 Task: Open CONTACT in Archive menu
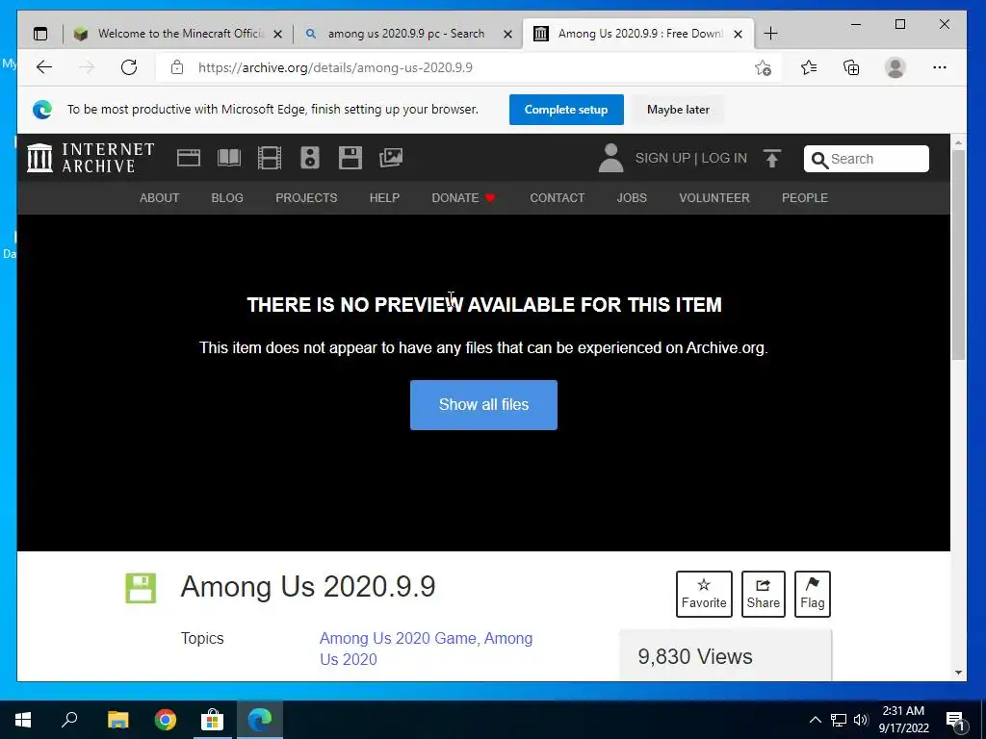tap(558, 198)
